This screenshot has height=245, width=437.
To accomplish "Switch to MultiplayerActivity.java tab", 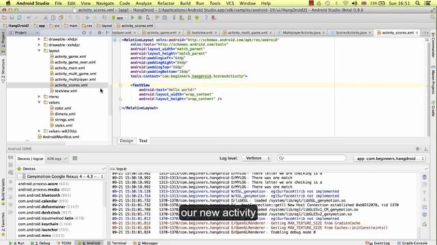I will tap(302, 33).
